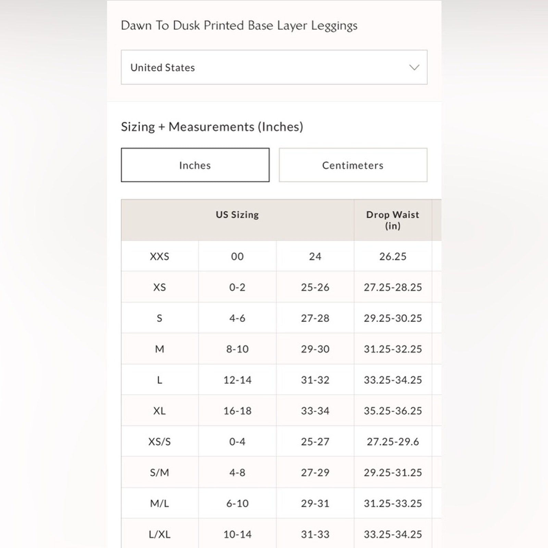Click the XL size row label
This screenshot has height=548, width=548.
click(x=159, y=411)
